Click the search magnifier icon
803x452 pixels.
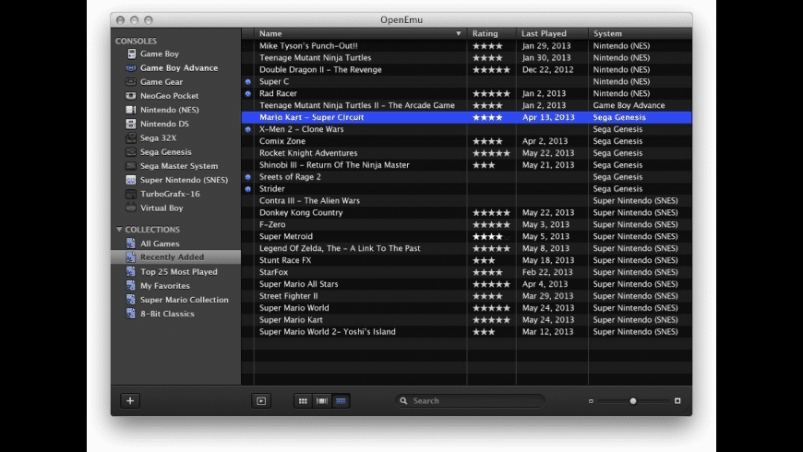click(403, 401)
